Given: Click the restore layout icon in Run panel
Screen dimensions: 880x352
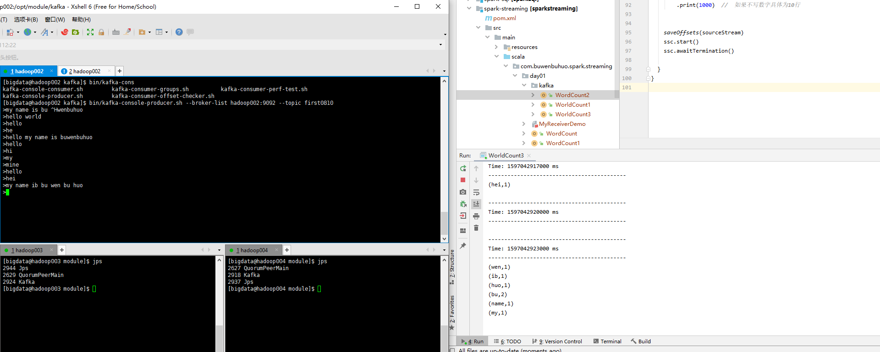Looking at the screenshot, I should 463,230.
